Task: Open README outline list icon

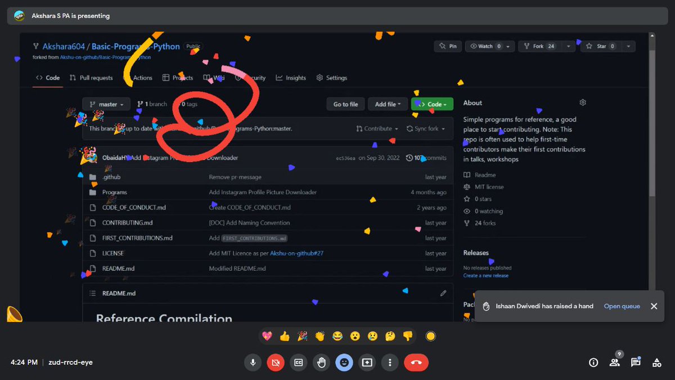Action: click(x=93, y=293)
